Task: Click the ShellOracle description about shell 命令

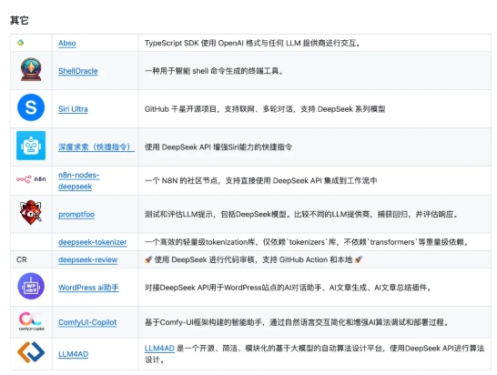Action: pyautogui.click(x=214, y=71)
